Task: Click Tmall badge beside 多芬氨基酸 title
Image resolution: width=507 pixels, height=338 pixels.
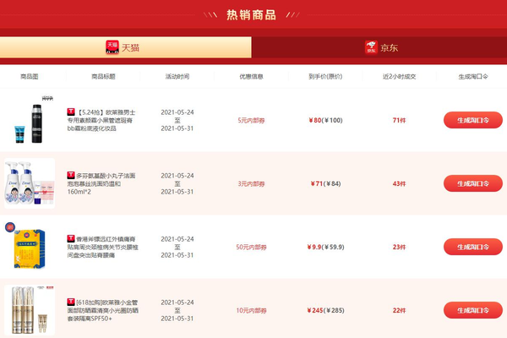Action: [71, 175]
